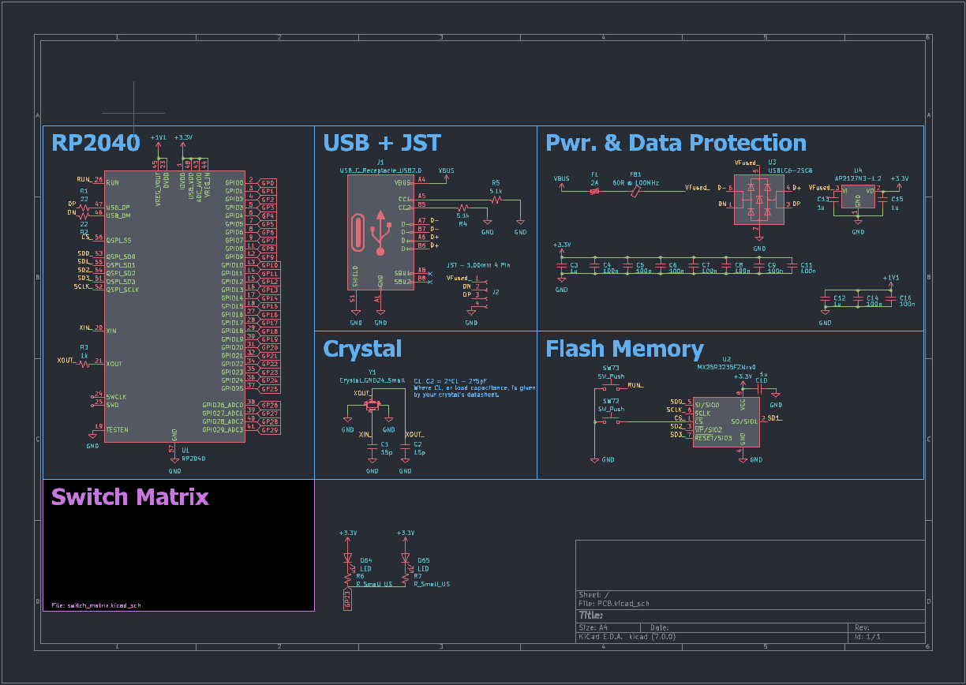Image resolution: width=966 pixels, height=685 pixels.
Task: Click the "MX25R3235FZNxx0" value text
Action: tap(726, 367)
